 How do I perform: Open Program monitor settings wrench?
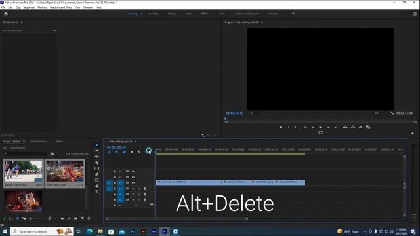click(392, 113)
